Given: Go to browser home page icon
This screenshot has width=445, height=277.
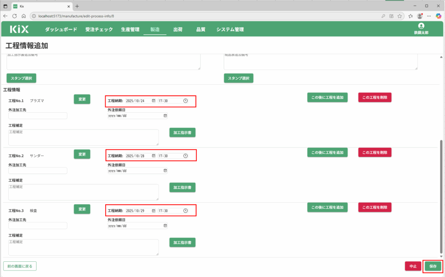Looking at the screenshot, I should 23,16.
